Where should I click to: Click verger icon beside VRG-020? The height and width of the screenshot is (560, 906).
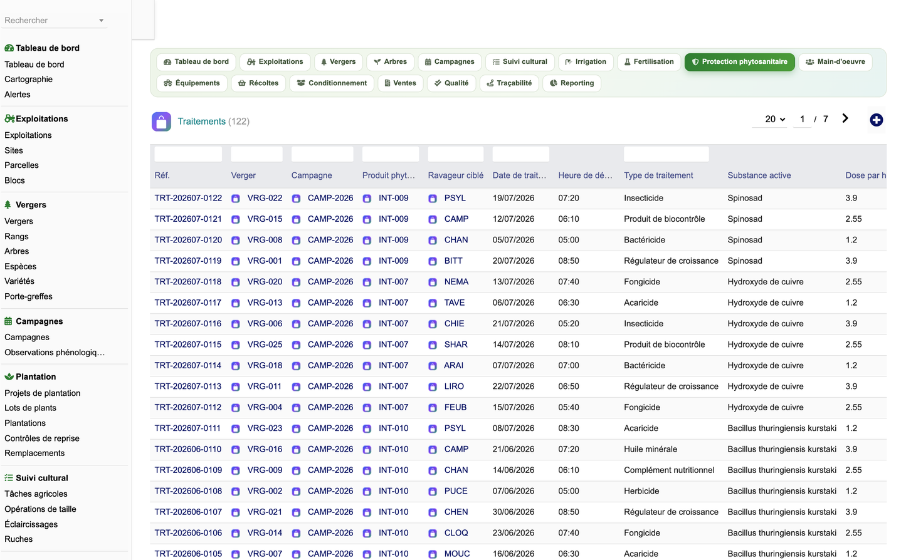(236, 283)
